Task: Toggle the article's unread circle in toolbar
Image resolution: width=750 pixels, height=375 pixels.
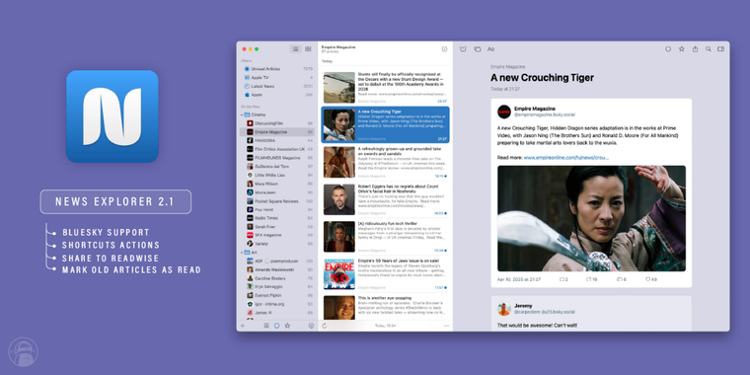Action: (x=668, y=48)
